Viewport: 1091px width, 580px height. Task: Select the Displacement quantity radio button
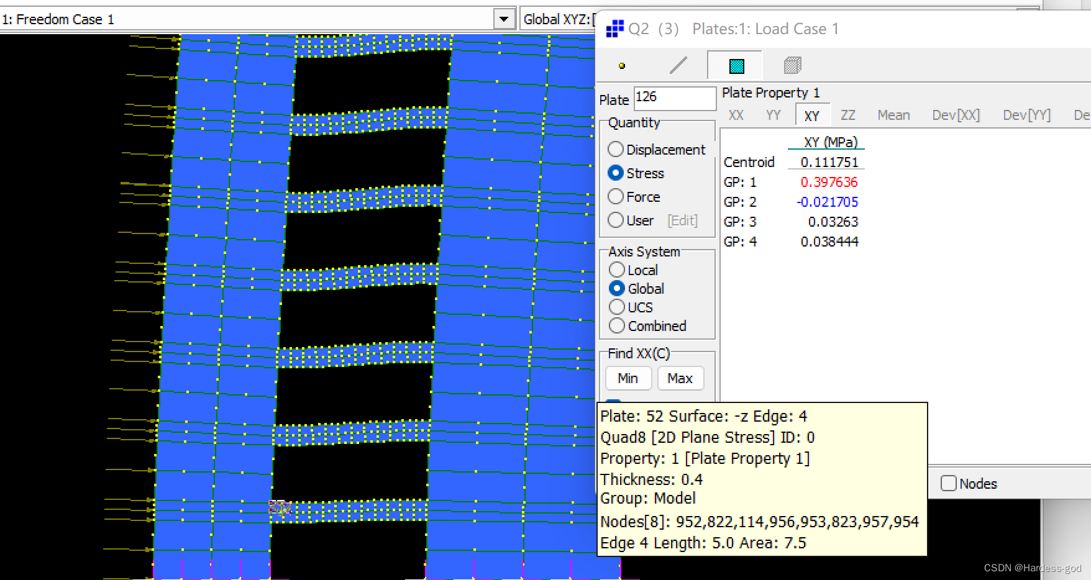pyautogui.click(x=616, y=149)
